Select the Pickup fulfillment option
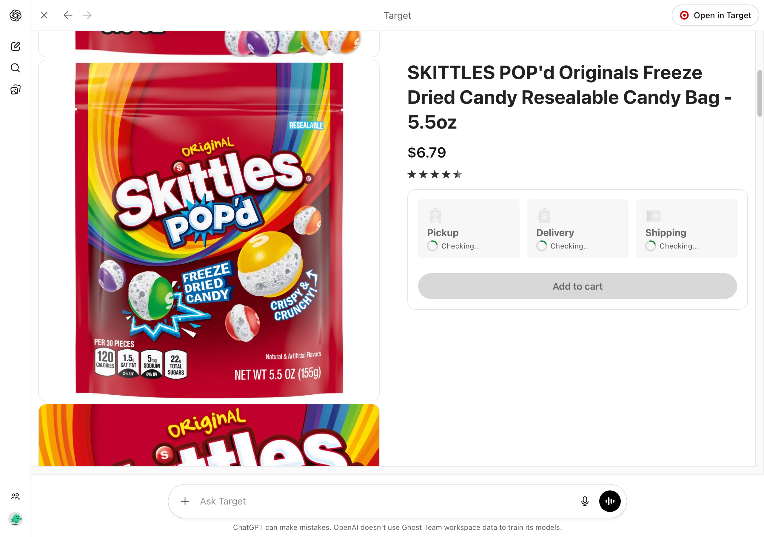This screenshot has width=764, height=537. [469, 229]
